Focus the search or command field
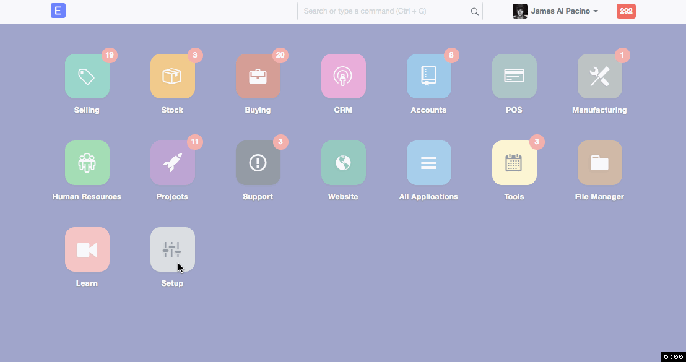Screen dimensions: 686x362 (384, 11)
